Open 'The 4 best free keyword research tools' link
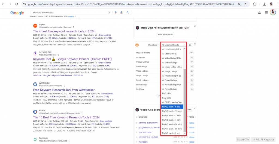 [x=64, y=31]
